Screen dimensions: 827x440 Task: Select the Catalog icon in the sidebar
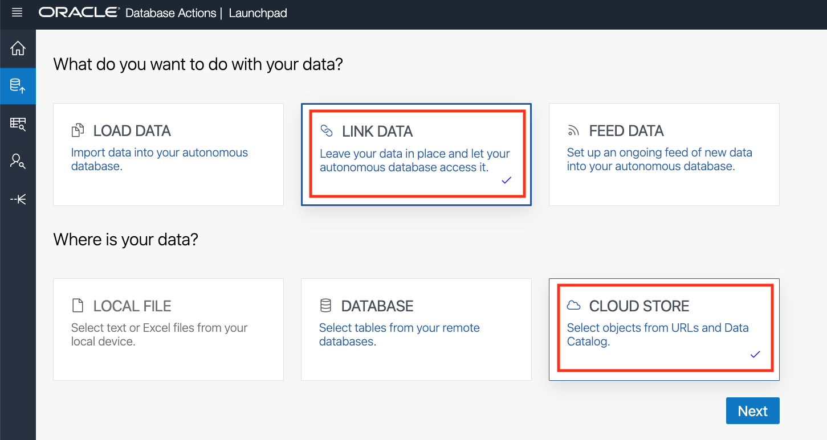pyautogui.click(x=17, y=124)
